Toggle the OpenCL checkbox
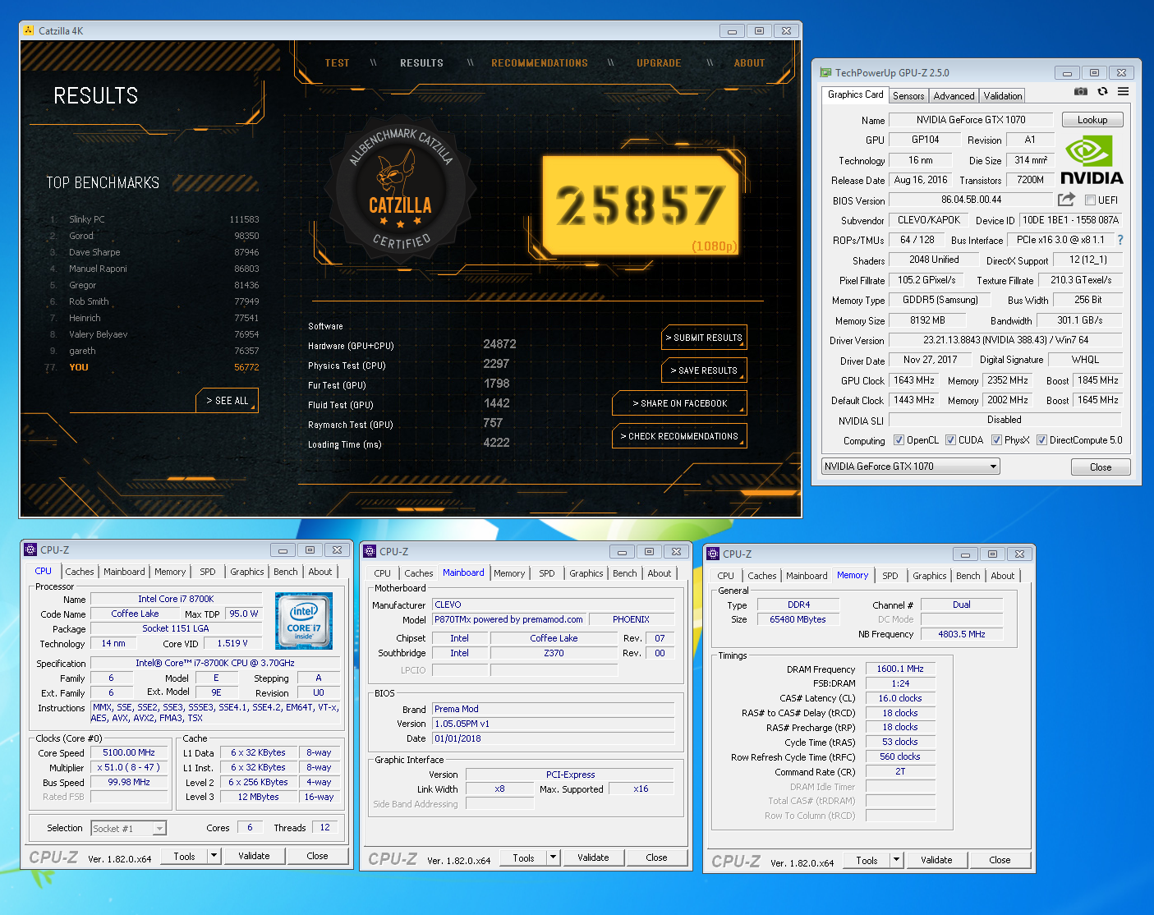The width and height of the screenshot is (1154, 915). tap(899, 440)
